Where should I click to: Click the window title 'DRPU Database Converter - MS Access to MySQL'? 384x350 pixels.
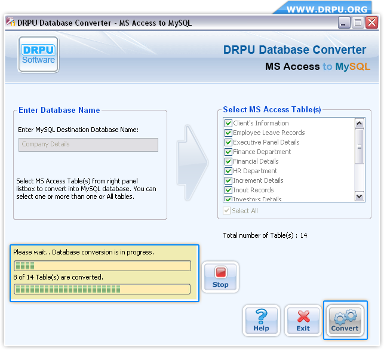tap(105, 23)
